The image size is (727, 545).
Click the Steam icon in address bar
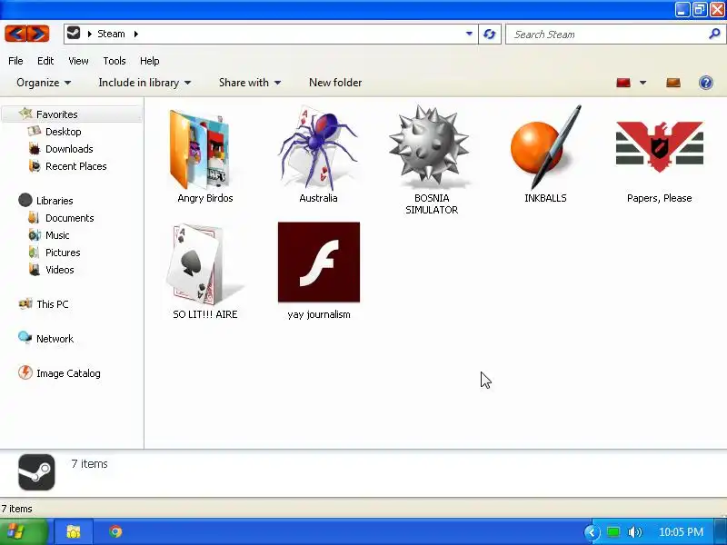(74, 34)
